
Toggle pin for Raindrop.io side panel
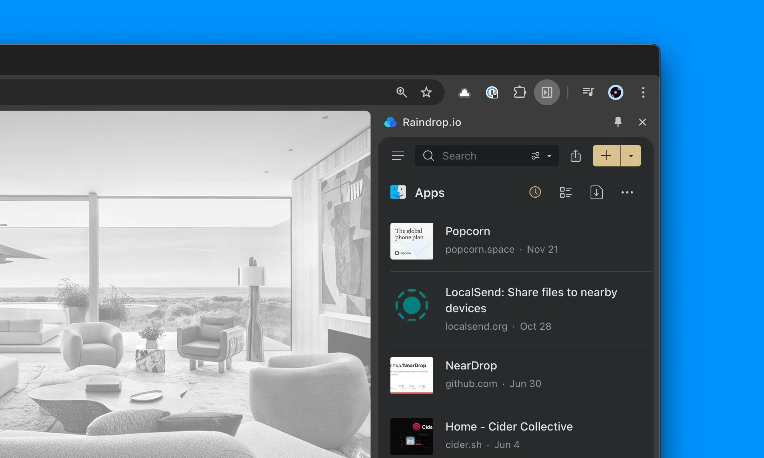[618, 122]
